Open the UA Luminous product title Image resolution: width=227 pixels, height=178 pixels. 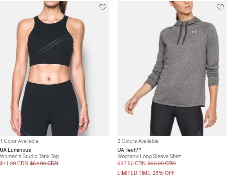click(15, 150)
